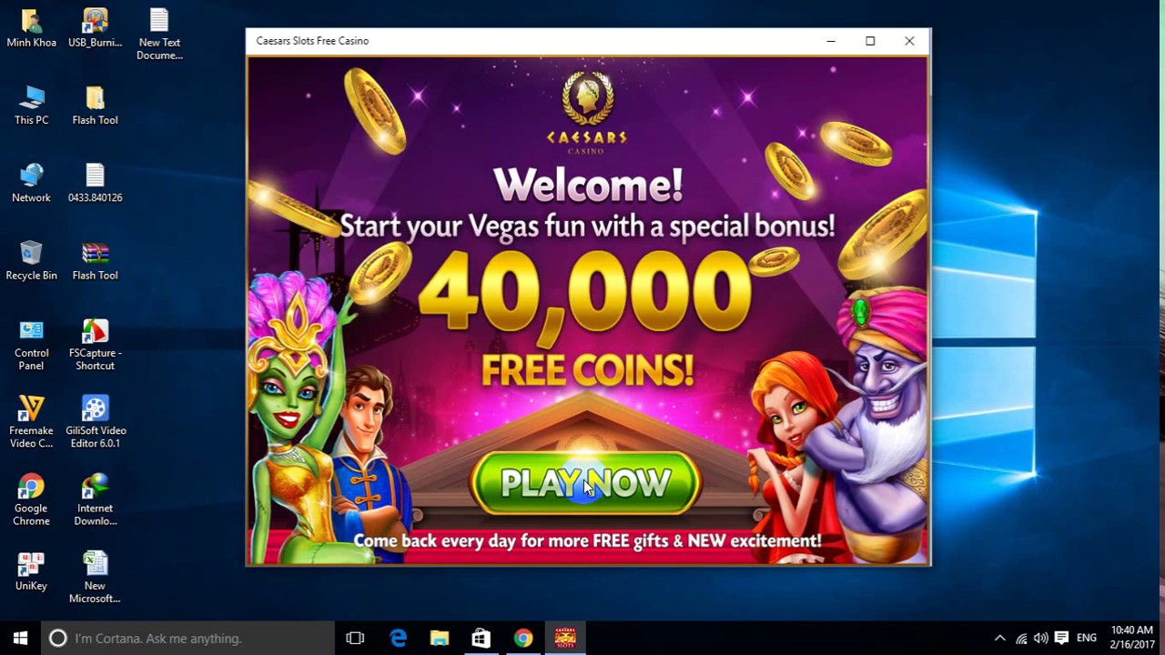Open the Action Center notifications icon
The height and width of the screenshot is (655, 1165).
(1061, 638)
